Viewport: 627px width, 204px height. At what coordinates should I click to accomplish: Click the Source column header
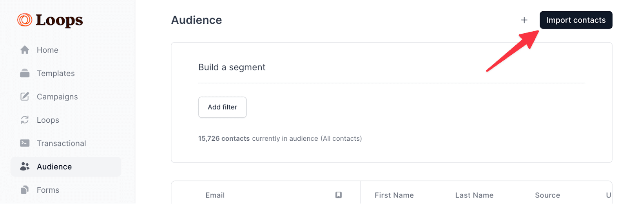547,195
